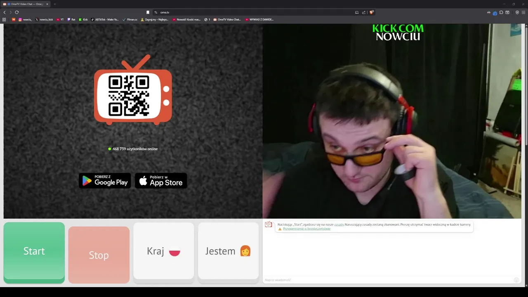Open the YT bookmark
The image size is (528, 297).
click(60, 19)
